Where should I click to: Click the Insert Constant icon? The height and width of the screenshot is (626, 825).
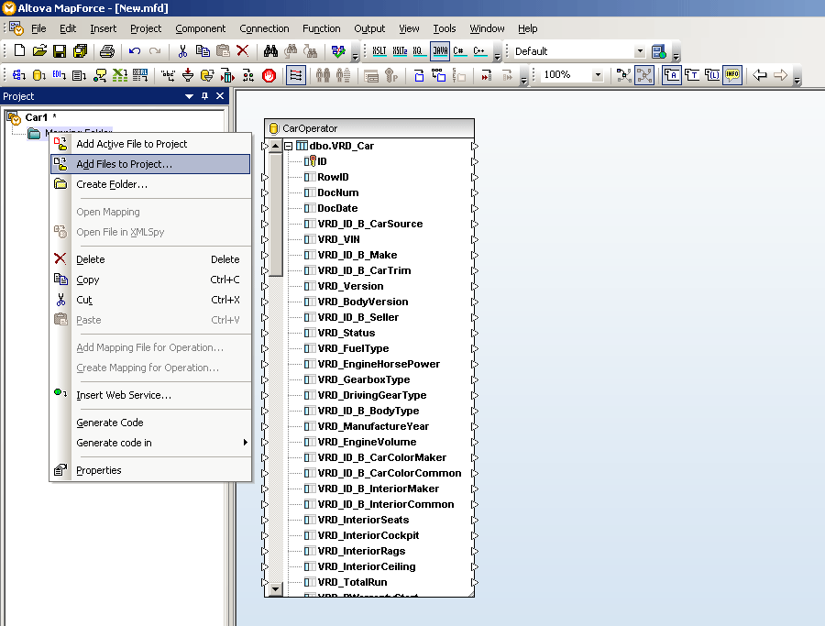[x=168, y=75]
